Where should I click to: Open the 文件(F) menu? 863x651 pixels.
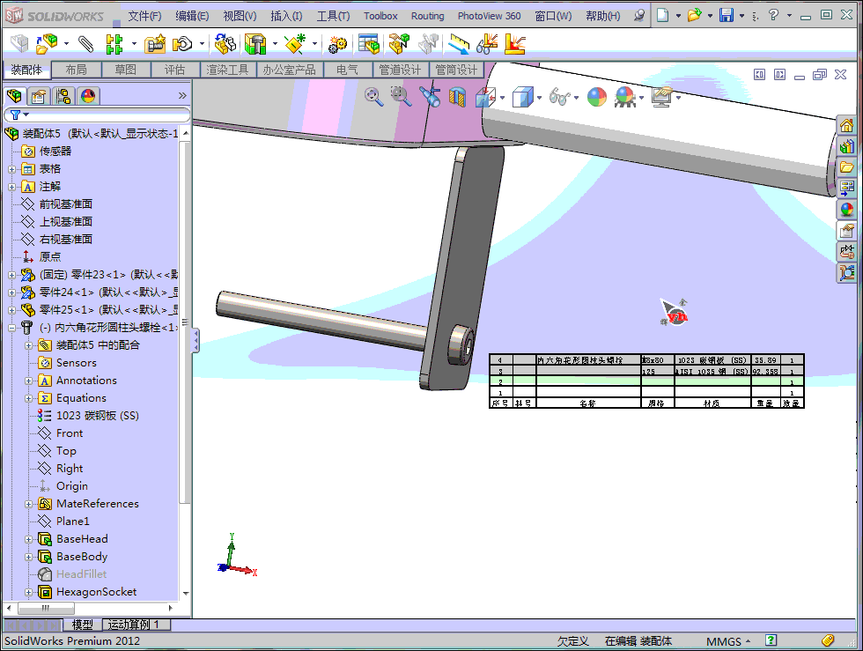click(144, 16)
